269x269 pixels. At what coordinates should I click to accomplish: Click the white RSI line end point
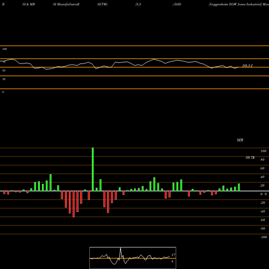[x=238, y=67]
